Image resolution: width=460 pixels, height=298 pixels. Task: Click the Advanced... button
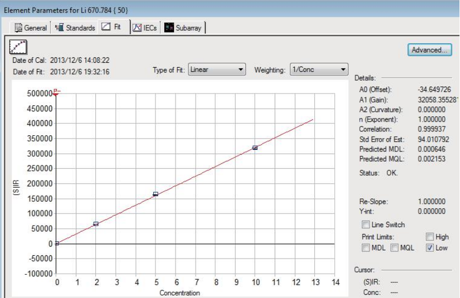429,50
